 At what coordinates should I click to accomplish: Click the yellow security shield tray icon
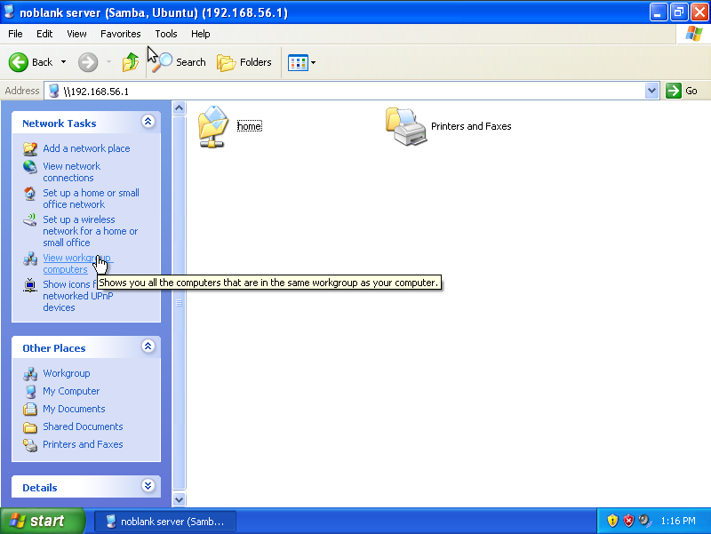click(x=612, y=521)
